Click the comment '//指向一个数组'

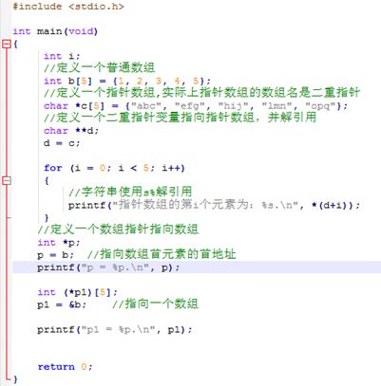155,303
